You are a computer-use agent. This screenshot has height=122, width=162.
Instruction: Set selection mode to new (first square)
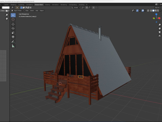[x=21, y=7]
